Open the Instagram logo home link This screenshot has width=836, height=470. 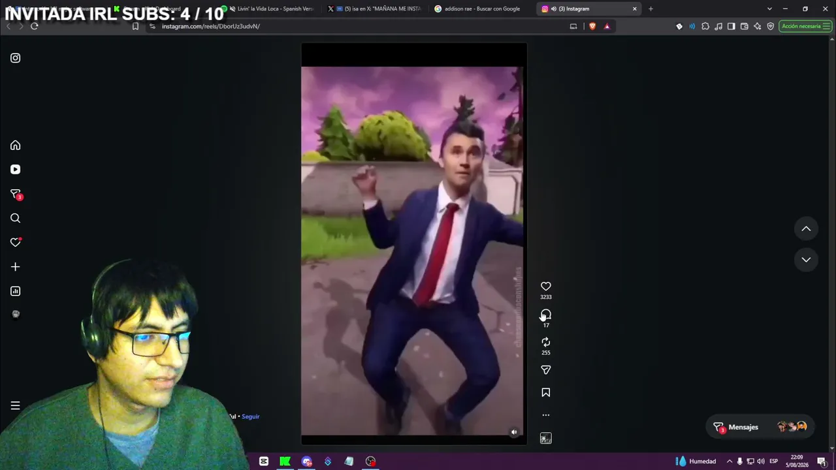pos(15,58)
